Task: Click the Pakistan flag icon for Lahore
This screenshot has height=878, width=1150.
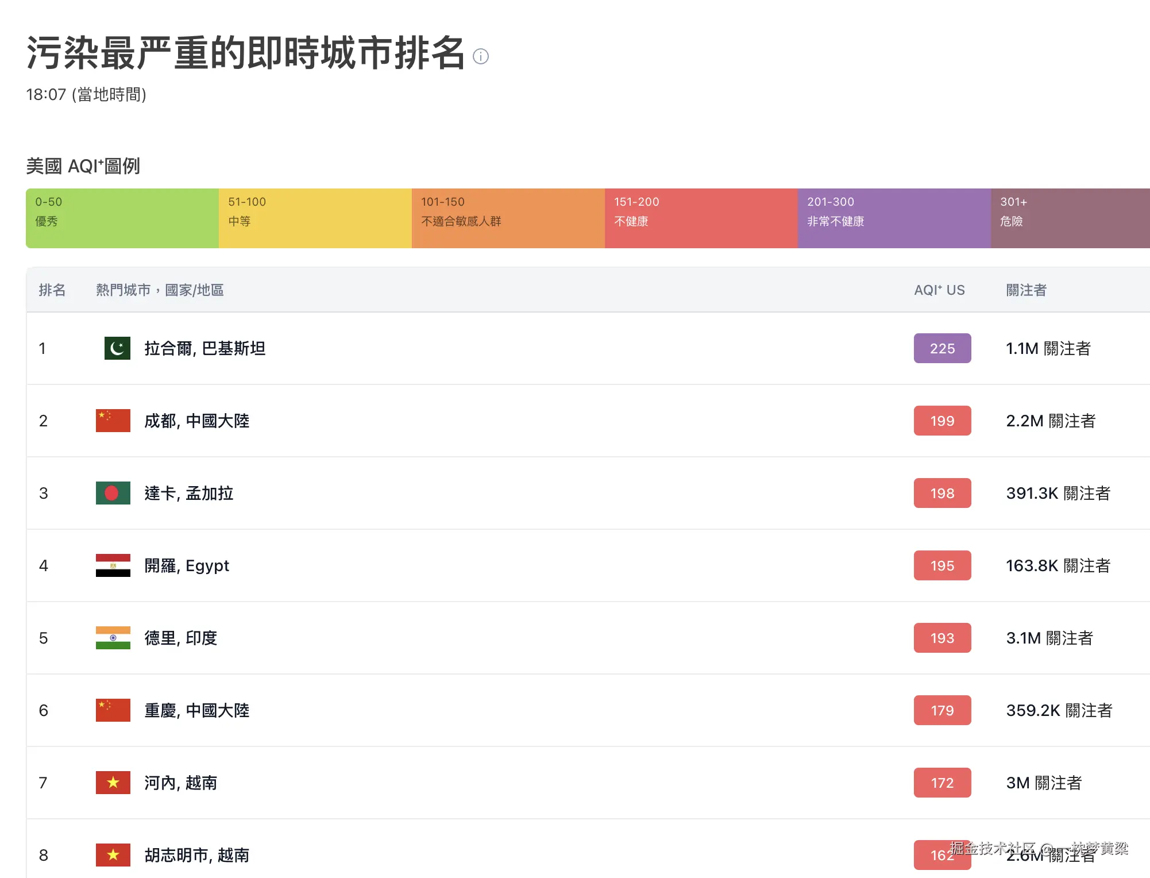Action: coord(117,348)
